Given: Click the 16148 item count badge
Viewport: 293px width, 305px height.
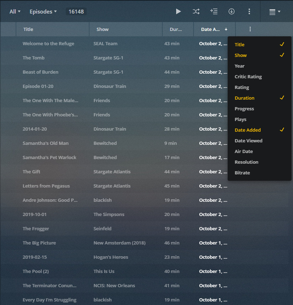Looking at the screenshot, I should [76, 12].
